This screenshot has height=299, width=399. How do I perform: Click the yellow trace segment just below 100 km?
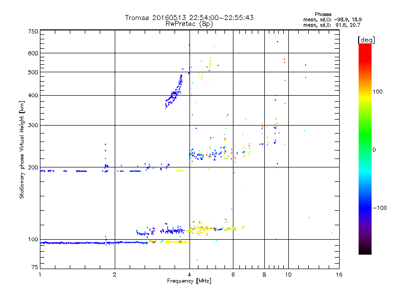[178, 242]
